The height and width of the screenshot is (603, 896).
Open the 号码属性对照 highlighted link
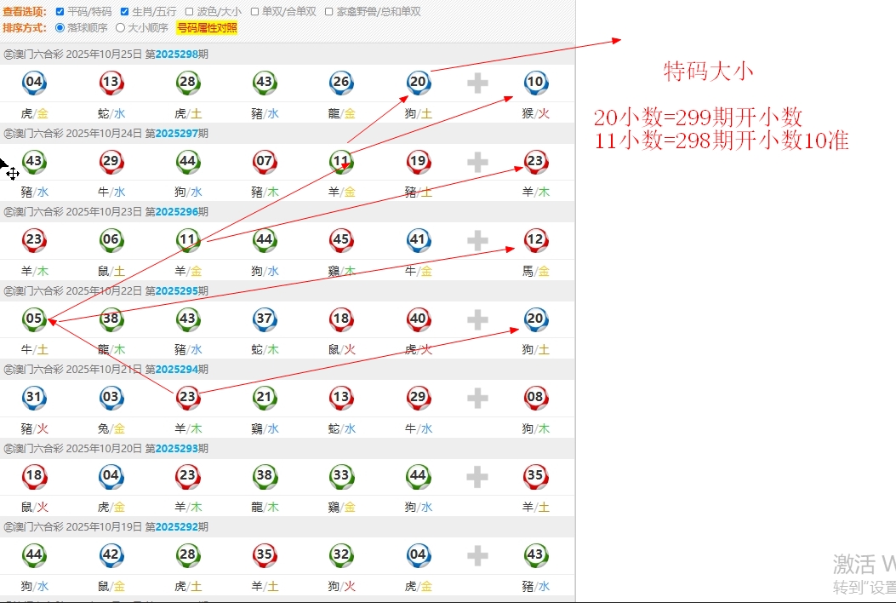point(207,27)
